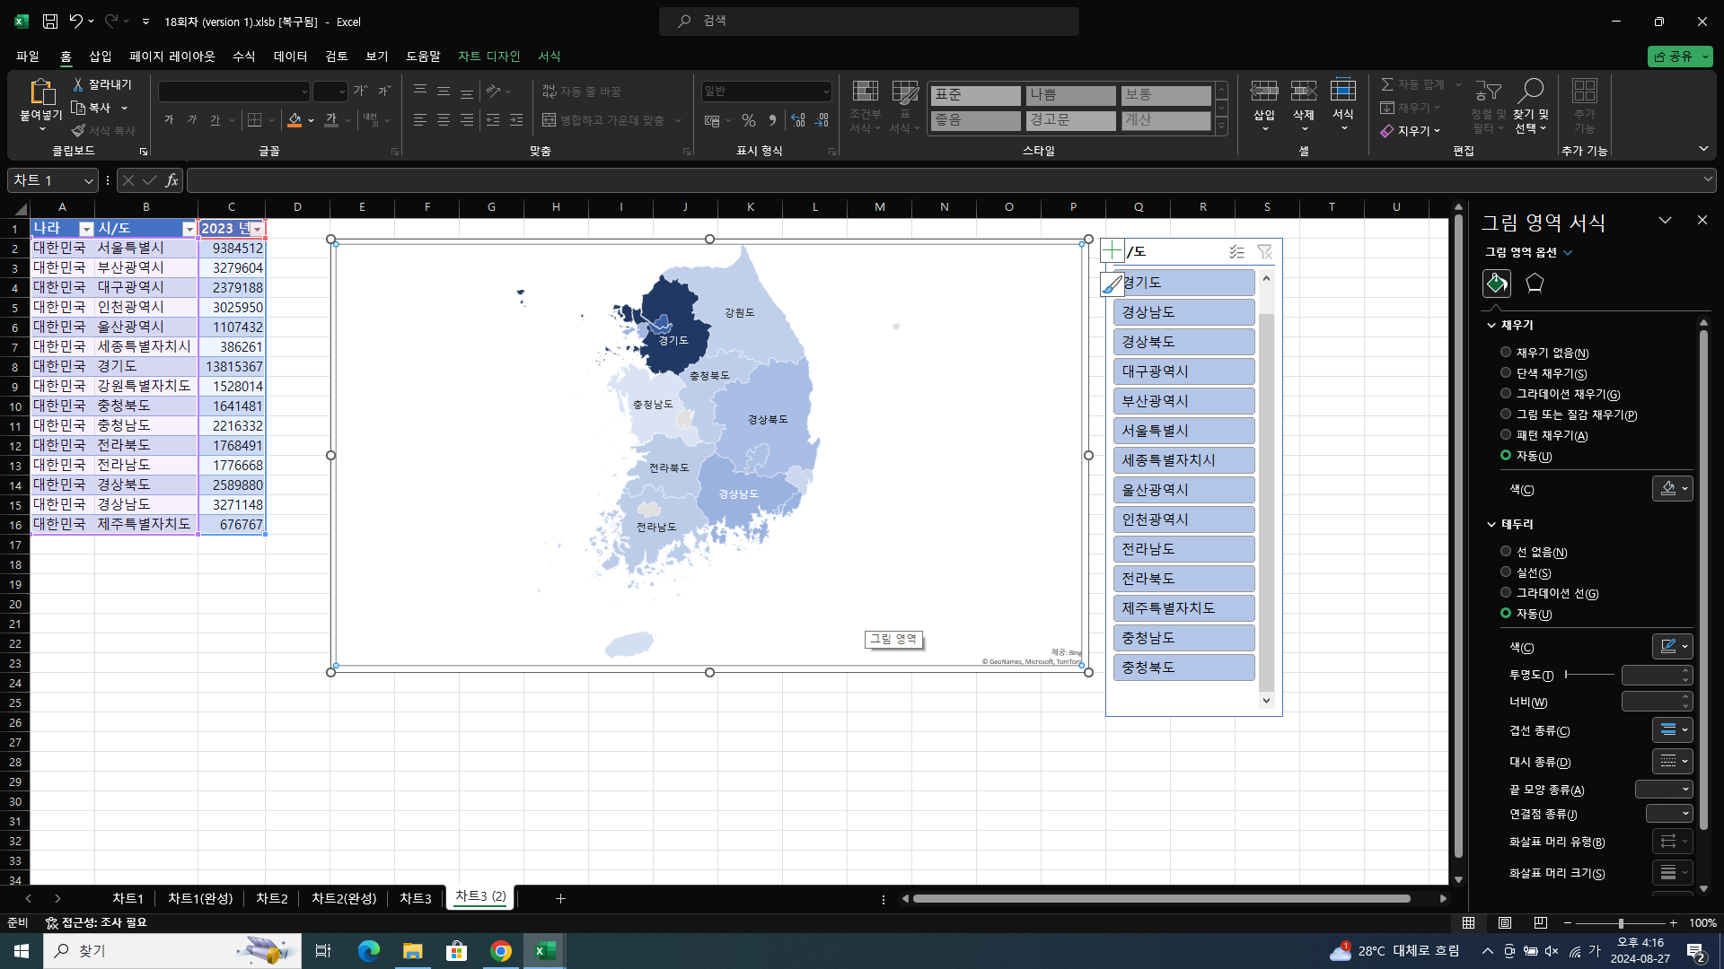This screenshot has height=969, width=1724.
Task: Select '그라데이션 선' border option
Action: (1506, 593)
